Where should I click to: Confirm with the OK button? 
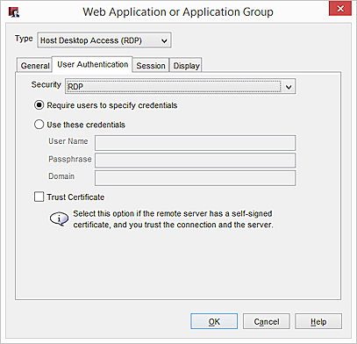point(214,321)
